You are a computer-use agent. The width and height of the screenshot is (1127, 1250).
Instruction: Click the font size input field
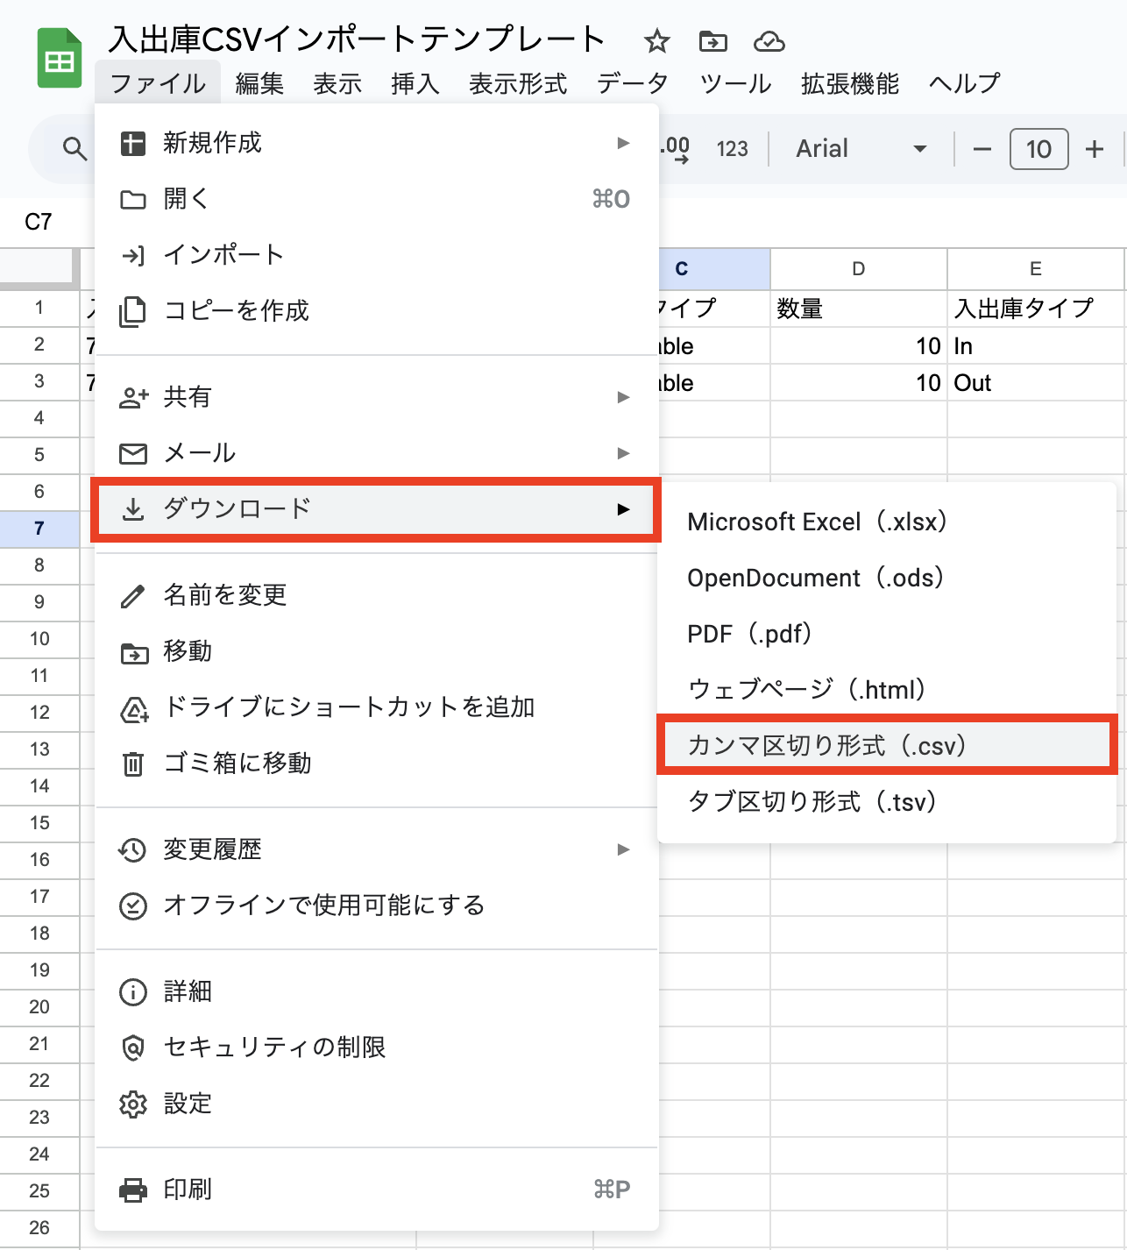tap(1038, 149)
